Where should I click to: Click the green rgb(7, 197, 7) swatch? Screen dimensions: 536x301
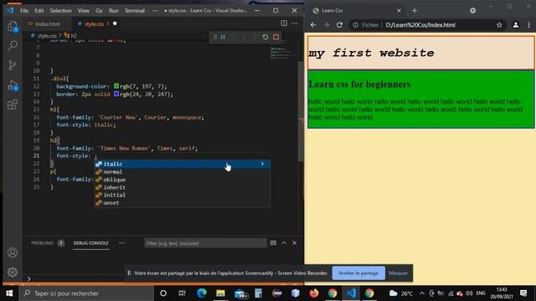tap(116, 86)
